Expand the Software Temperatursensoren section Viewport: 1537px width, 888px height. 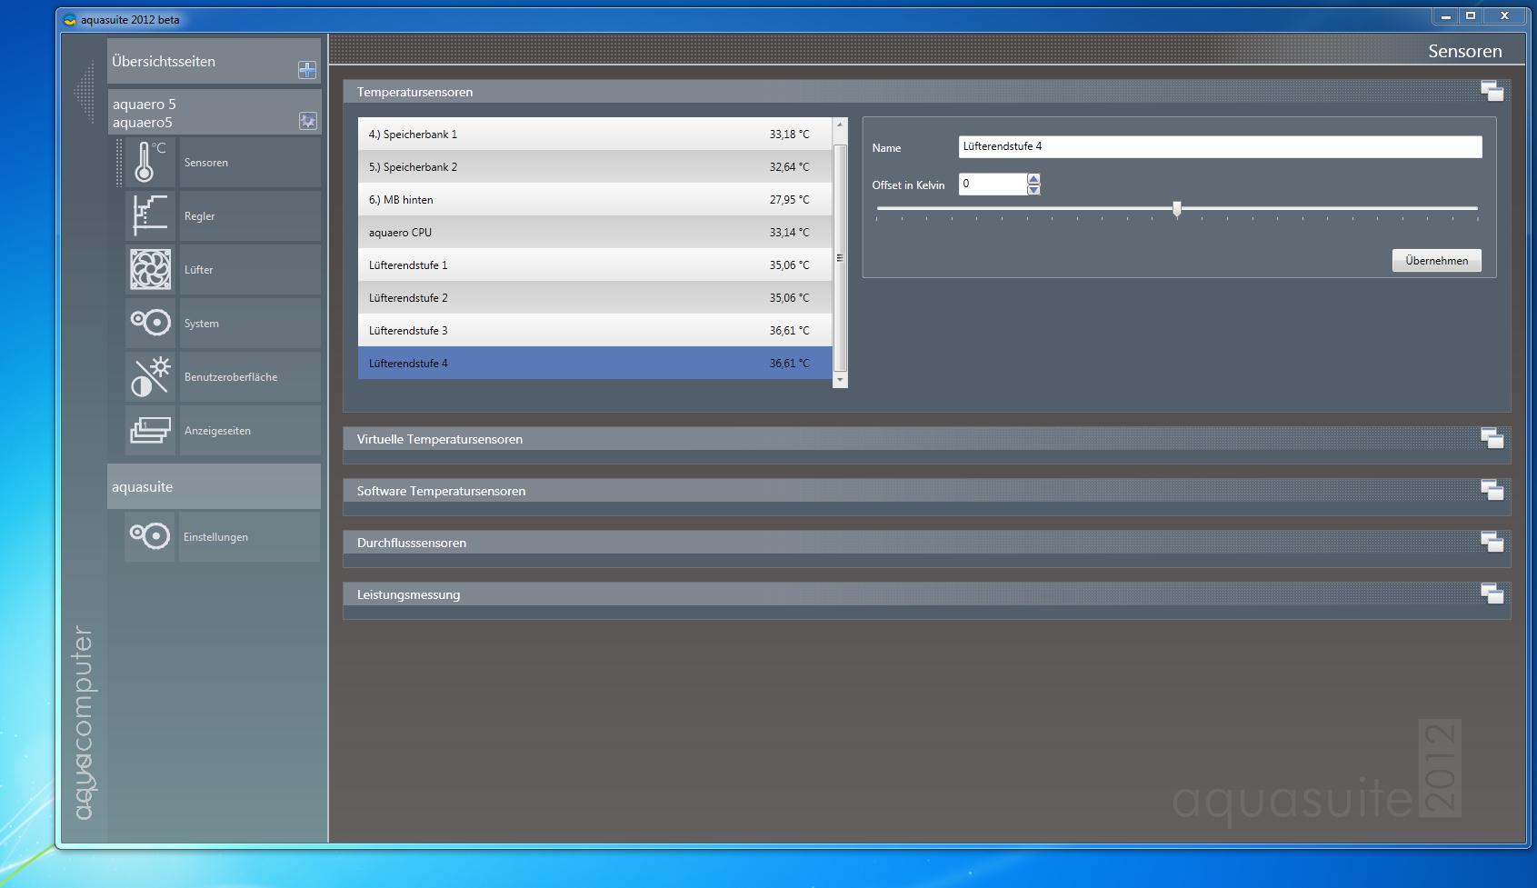[x=1492, y=490]
